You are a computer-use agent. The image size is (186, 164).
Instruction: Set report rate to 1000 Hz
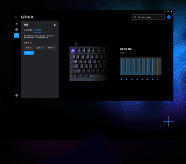click(29, 48)
